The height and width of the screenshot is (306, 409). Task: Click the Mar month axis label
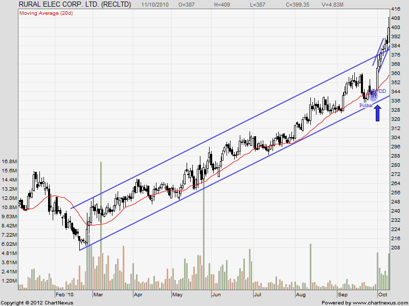98,295
